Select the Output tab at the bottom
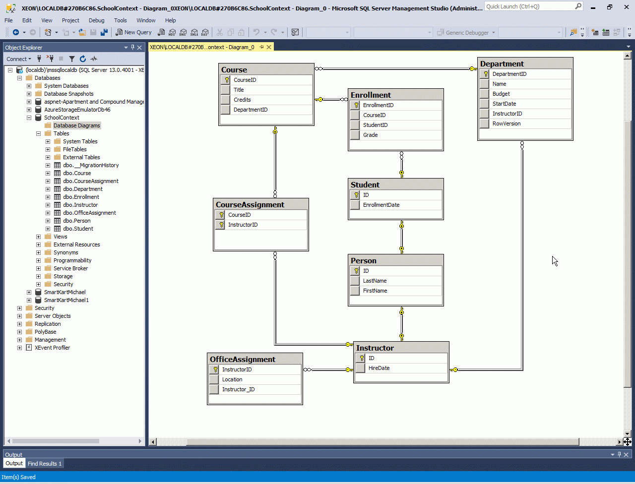The width and height of the screenshot is (635, 484). coord(14,464)
